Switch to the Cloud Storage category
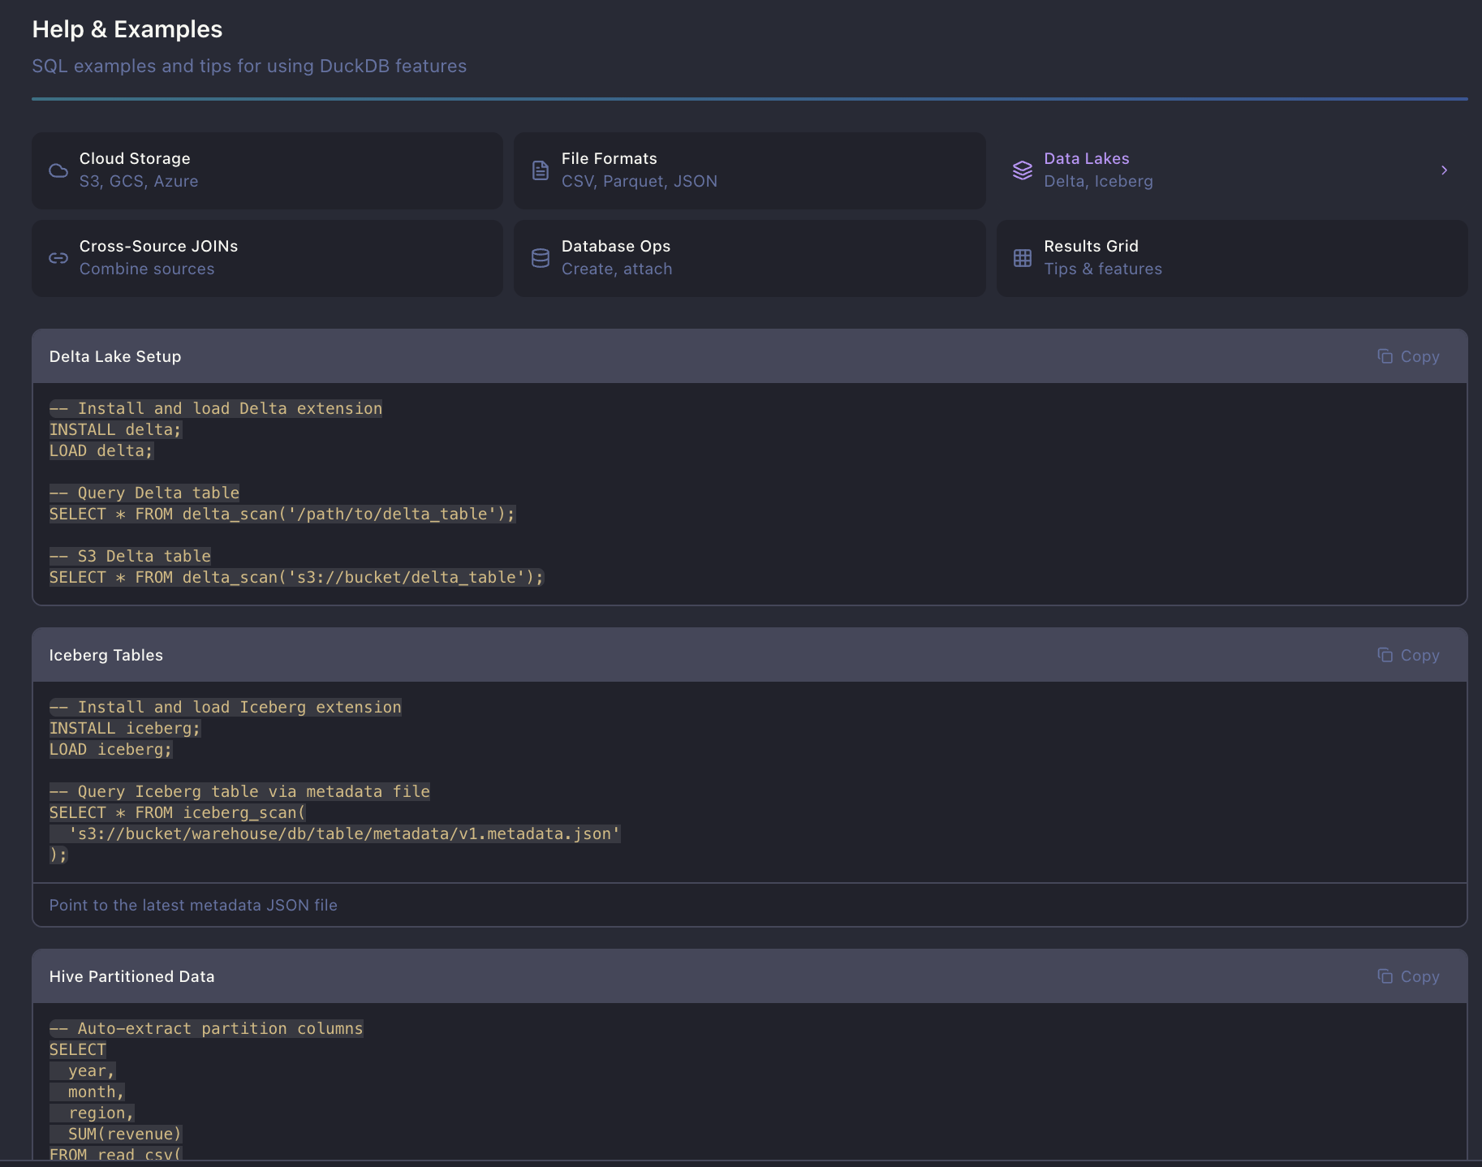Viewport: 1482px width, 1167px height. 268,170
